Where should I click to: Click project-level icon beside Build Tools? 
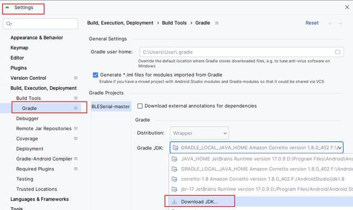pos(76,98)
